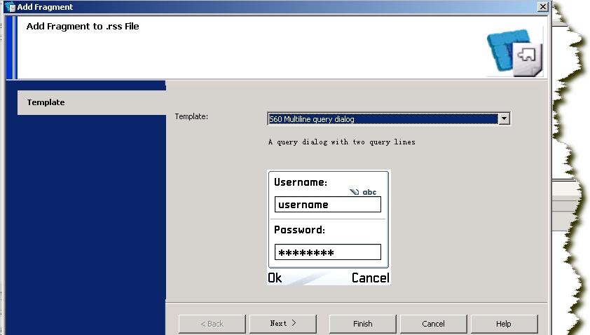
Task: Click the password field in preview
Action: click(328, 252)
